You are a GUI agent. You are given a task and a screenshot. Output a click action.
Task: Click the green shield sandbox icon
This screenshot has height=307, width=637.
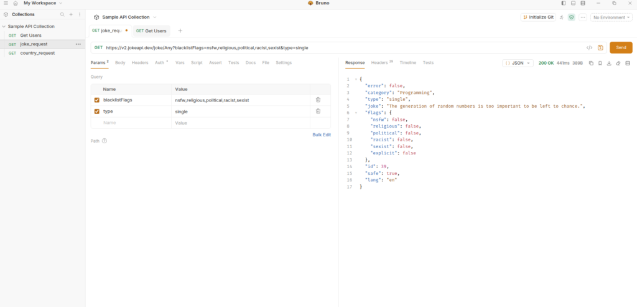[x=571, y=17]
